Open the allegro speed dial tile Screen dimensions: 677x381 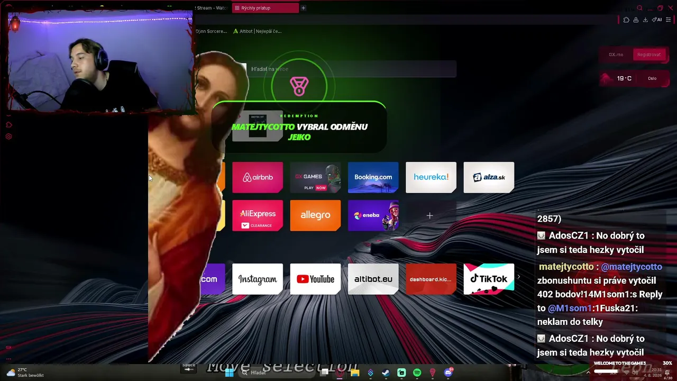pos(315,215)
